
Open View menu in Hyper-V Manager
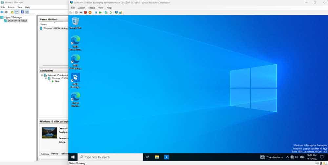(20, 7)
